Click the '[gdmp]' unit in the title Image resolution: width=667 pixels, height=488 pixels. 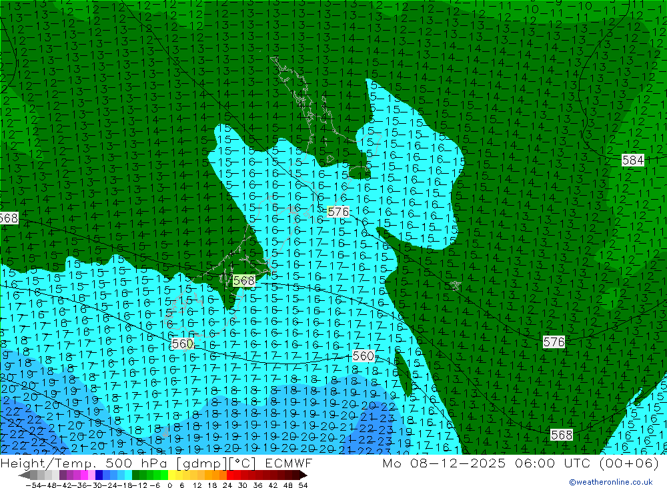201,463
